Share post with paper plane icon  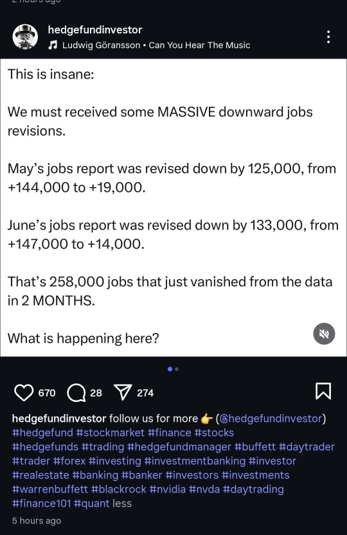click(x=122, y=392)
